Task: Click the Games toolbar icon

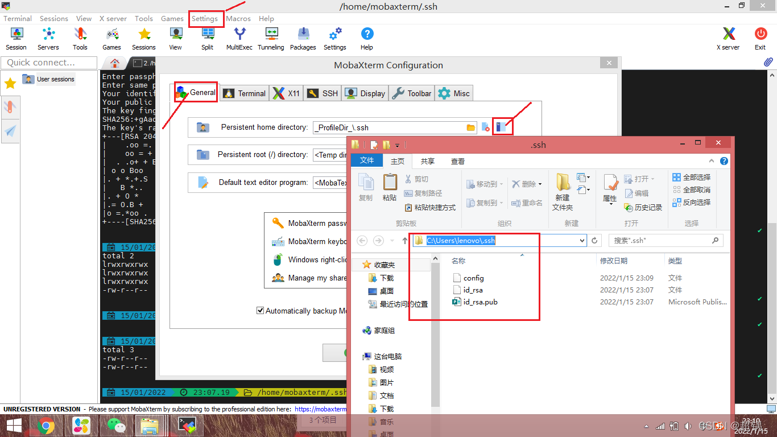Action: tap(112, 39)
